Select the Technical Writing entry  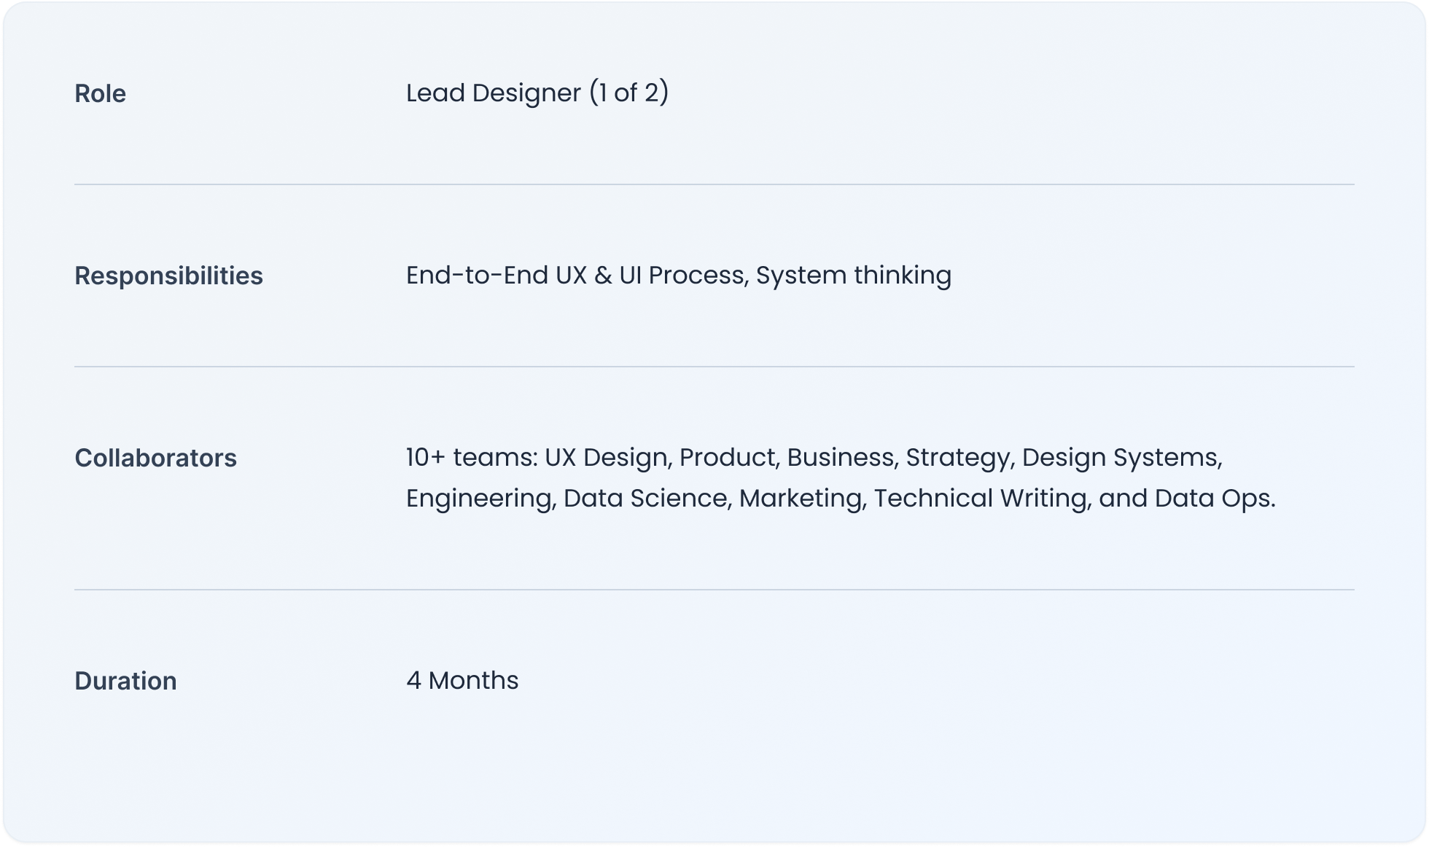click(981, 498)
